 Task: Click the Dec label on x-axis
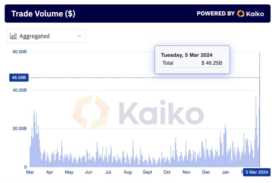pos(206,172)
